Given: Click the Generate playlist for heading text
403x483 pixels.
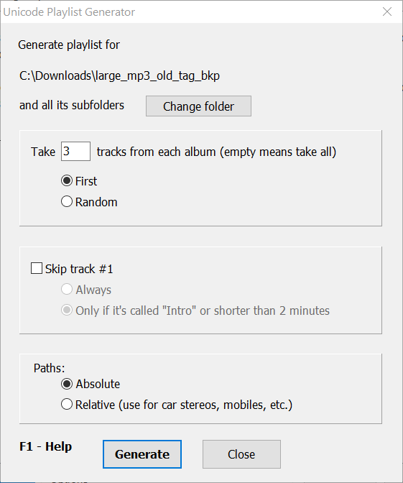Looking at the screenshot, I should pos(69,45).
